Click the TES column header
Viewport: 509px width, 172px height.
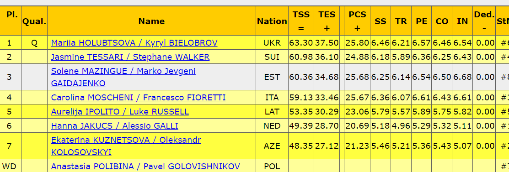point(327,21)
